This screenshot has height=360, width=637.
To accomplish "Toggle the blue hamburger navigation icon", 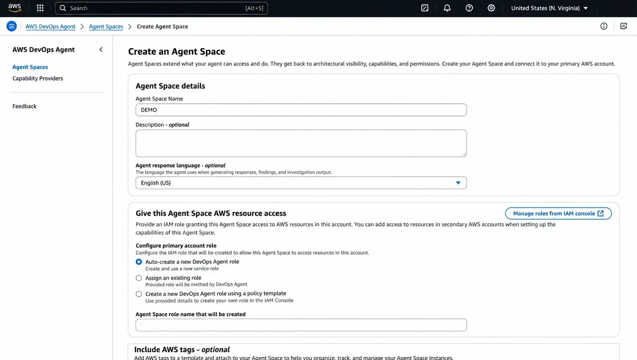I will click(11, 26).
